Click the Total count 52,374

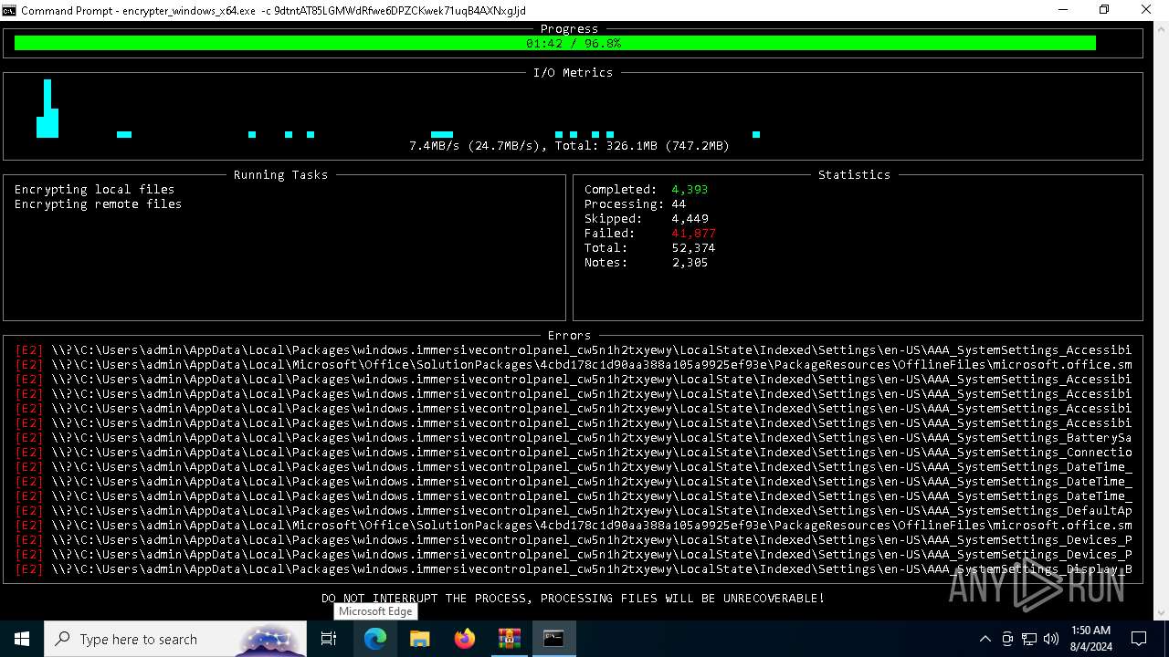tap(693, 247)
